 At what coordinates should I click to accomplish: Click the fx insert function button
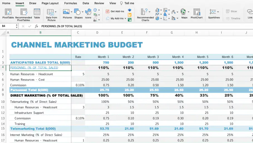pyautogui.click(x=36, y=26)
